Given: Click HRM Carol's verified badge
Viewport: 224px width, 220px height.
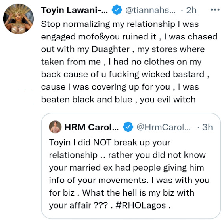Looking at the screenshot, I should click(128, 127).
